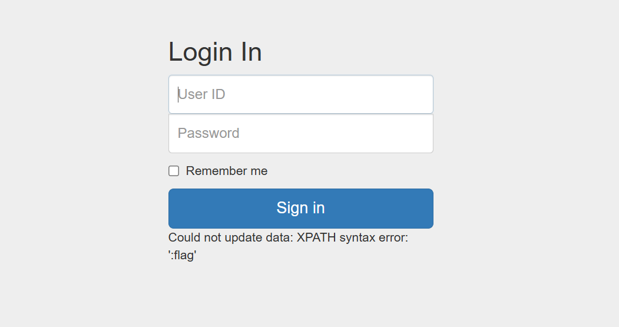The image size is (619, 327).
Task: Activate the field above the Password box
Action: click(301, 94)
